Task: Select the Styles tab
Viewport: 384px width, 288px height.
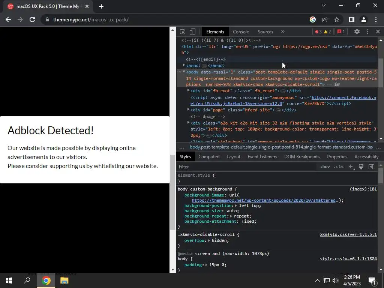Action: 185,157
